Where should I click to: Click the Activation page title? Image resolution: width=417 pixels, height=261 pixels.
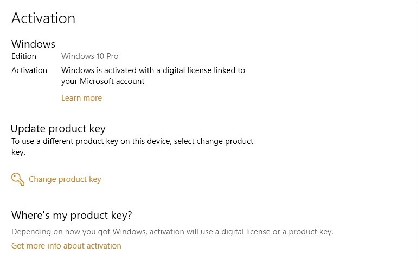click(x=43, y=18)
